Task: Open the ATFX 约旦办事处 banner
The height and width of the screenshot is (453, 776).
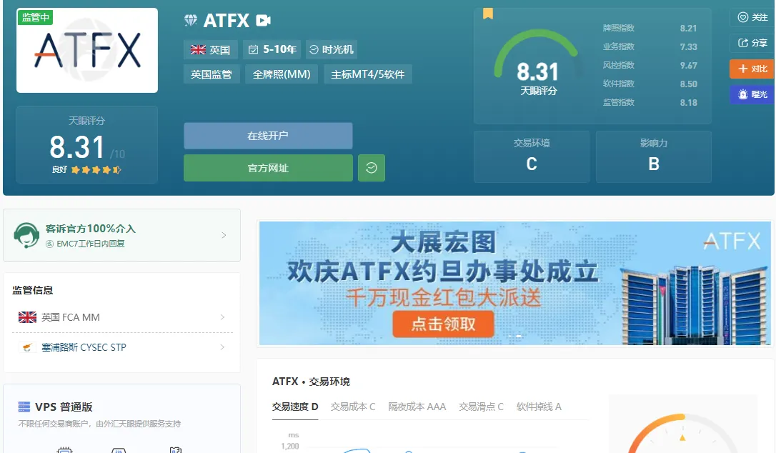Action: 514,283
